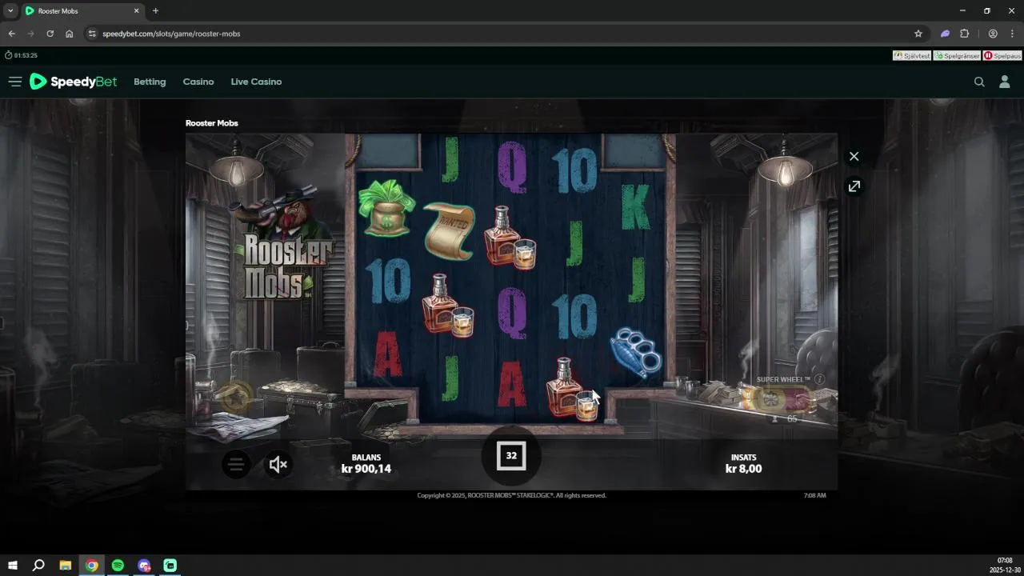Open Chrome three-dot menu
1024x576 pixels.
(1012, 34)
